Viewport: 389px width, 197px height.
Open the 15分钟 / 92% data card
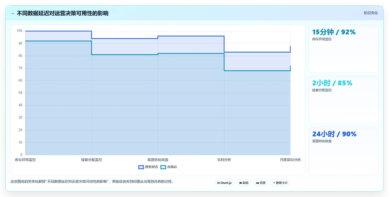tap(343, 49)
